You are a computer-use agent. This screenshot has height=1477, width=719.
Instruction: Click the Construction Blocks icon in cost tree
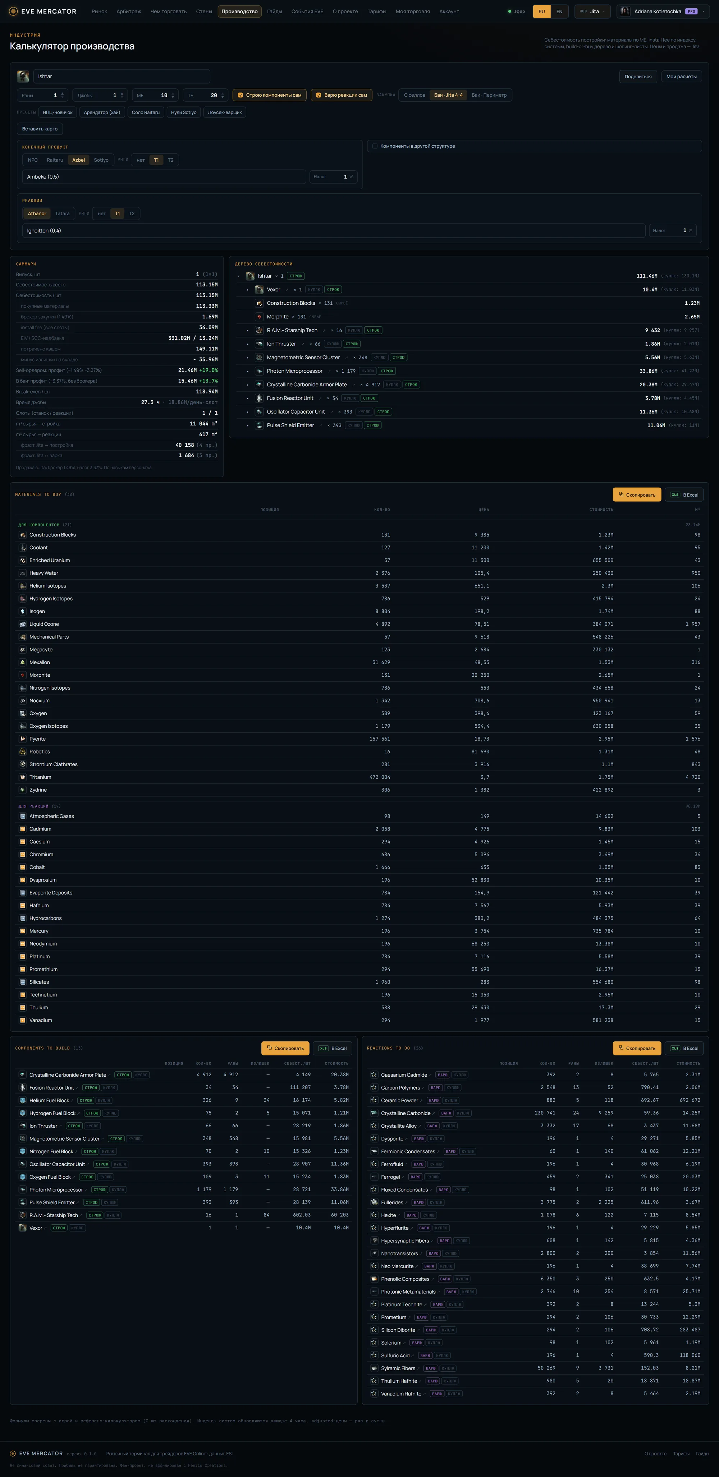tap(259, 303)
